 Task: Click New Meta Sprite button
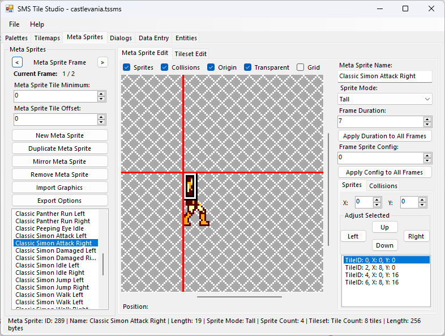[x=60, y=135]
